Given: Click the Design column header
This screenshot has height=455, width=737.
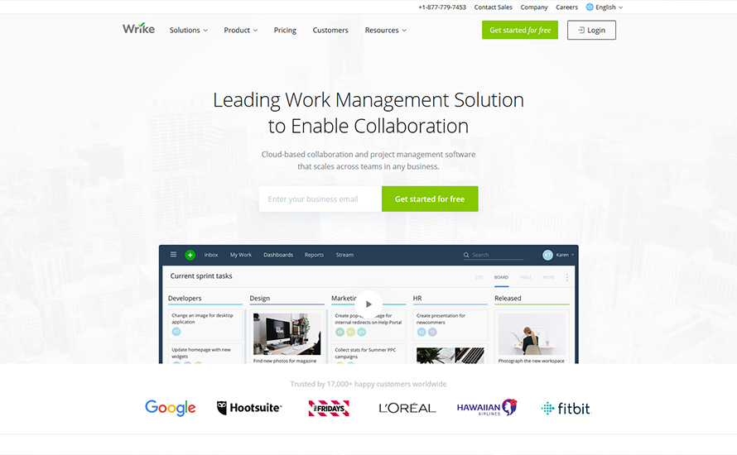Looking at the screenshot, I should pyautogui.click(x=260, y=298).
